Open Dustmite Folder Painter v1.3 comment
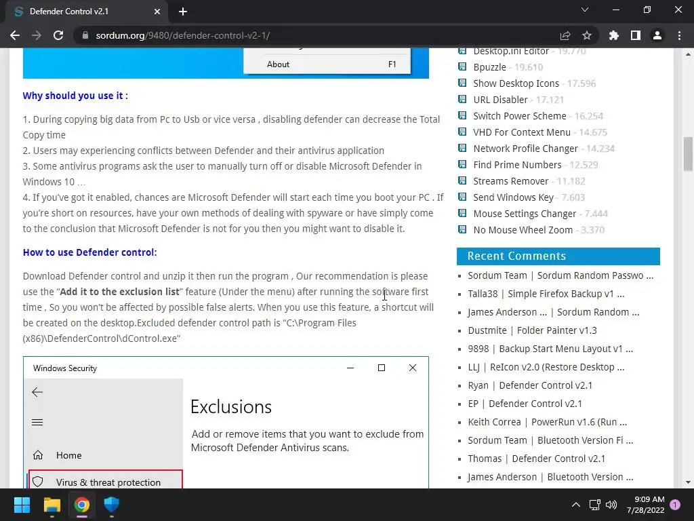This screenshot has width=694, height=521. pyautogui.click(x=533, y=330)
